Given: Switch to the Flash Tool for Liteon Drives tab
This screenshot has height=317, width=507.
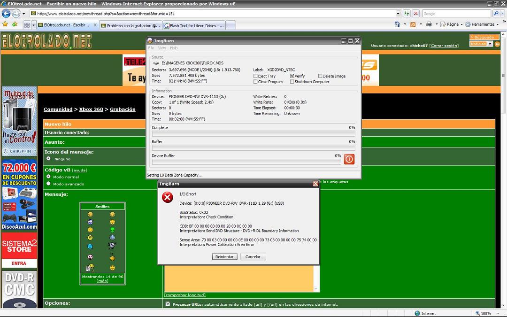Looking at the screenshot, I should pos(194,25).
